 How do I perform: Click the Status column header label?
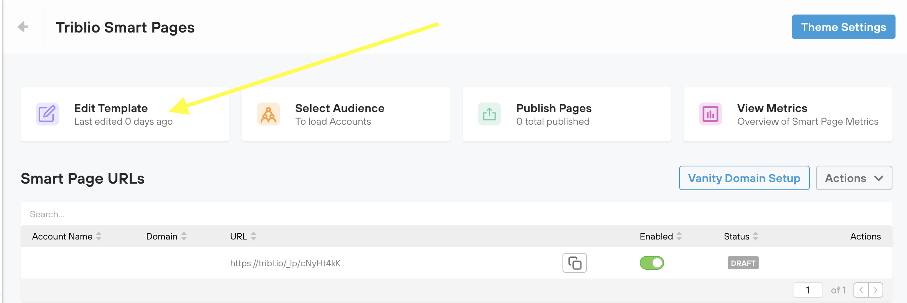[736, 236]
